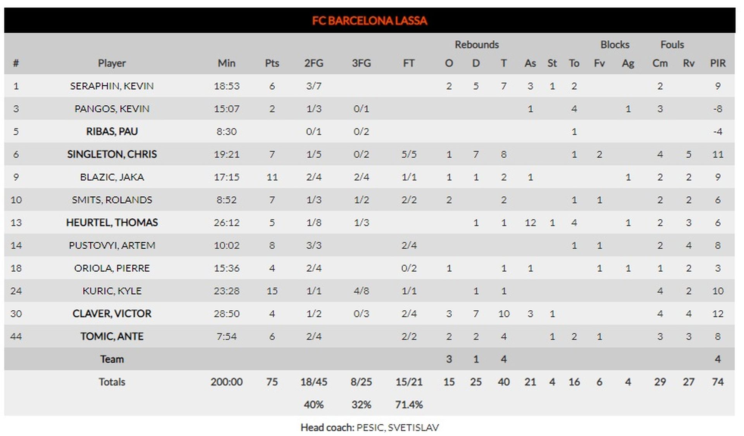Open player PANGOS, KEVIN
The image size is (744, 436).
(x=112, y=109)
